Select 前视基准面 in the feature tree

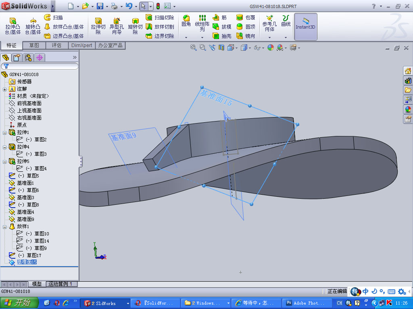click(29, 103)
